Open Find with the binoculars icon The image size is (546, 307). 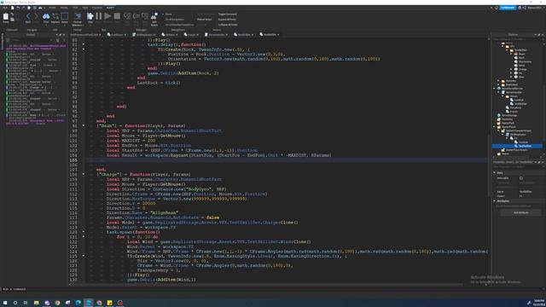pyautogui.click(x=46, y=17)
